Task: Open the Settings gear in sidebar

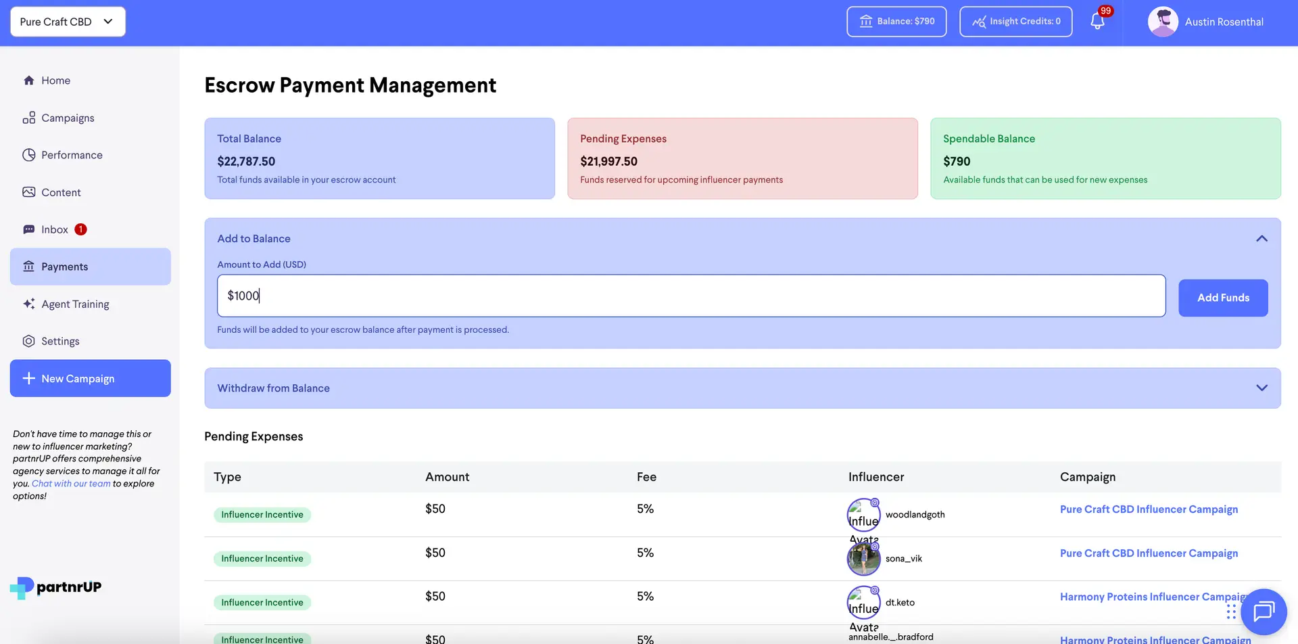Action: [x=28, y=340]
